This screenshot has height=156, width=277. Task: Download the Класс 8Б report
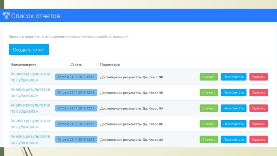[x=209, y=124]
